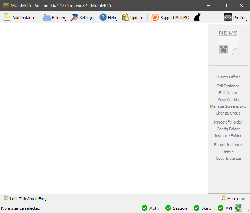The width and height of the screenshot is (250, 213).
Task: Select Edit Instance in side panel
Action: [x=228, y=86]
